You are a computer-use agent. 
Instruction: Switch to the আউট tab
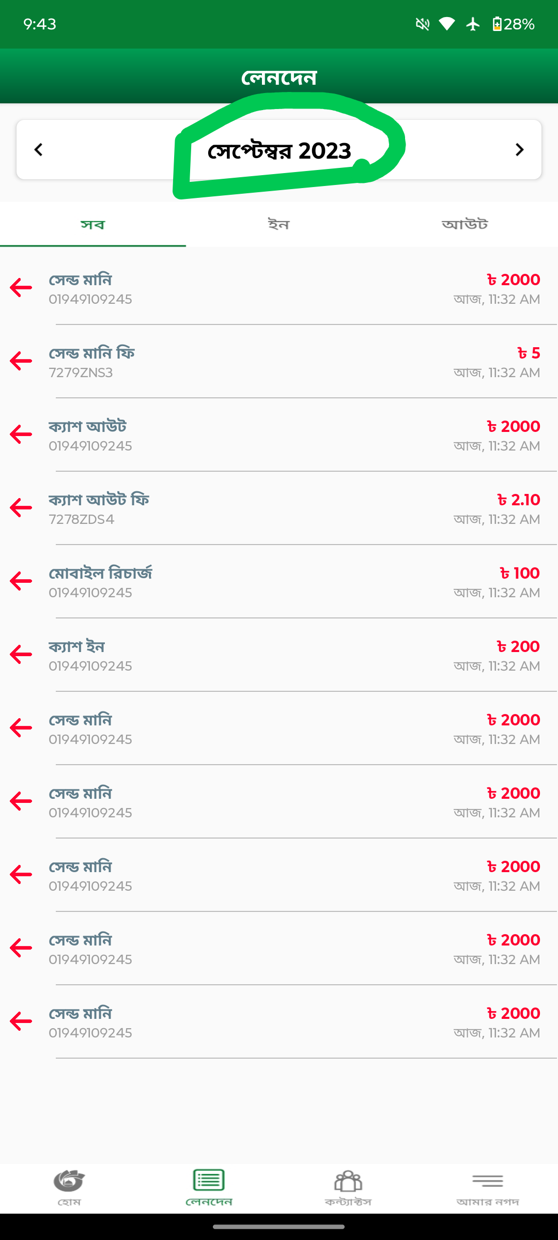[464, 225]
